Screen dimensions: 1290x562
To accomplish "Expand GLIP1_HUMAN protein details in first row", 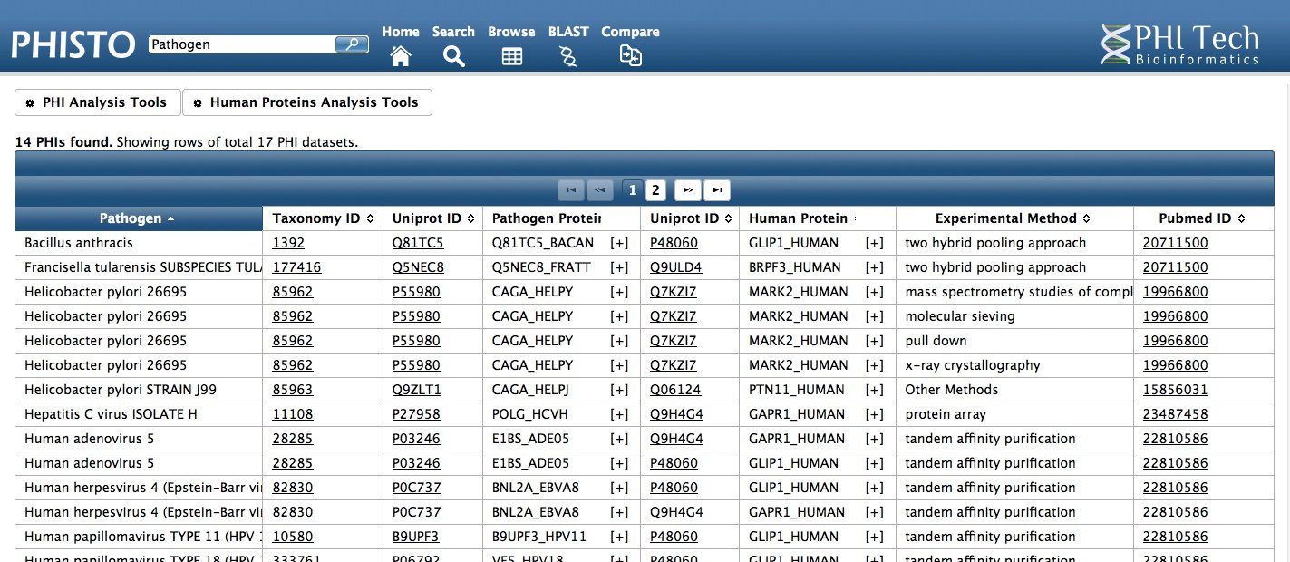I will [875, 242].
